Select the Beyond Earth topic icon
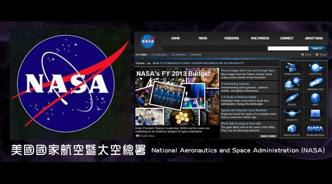The image size is (332, 184). click(292, 84)
